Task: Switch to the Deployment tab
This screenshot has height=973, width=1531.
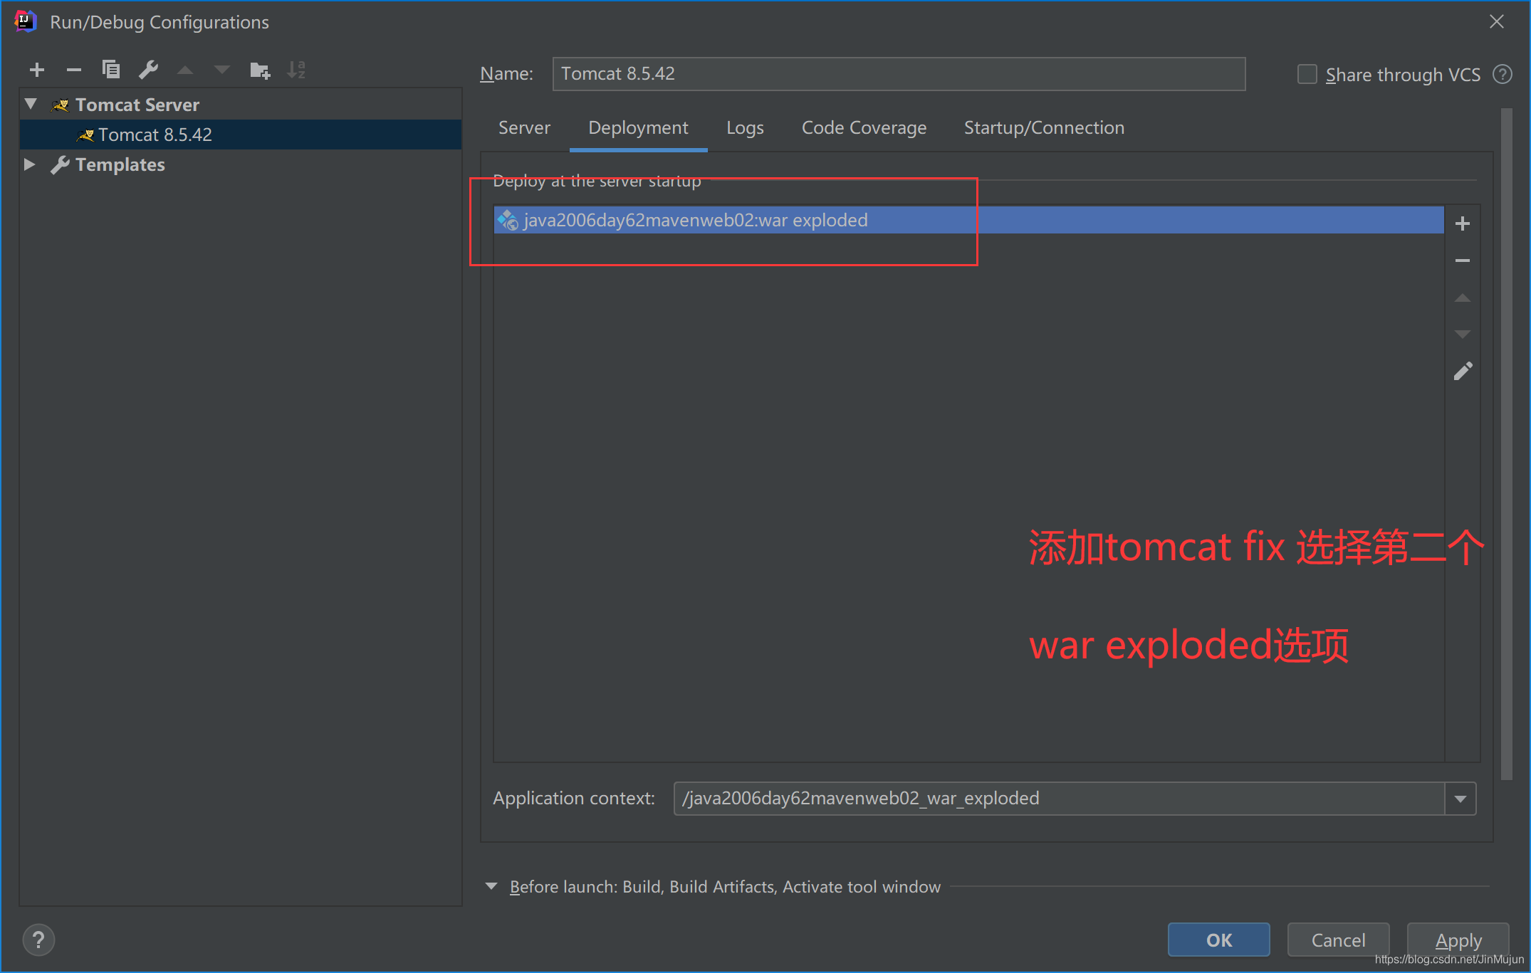Action: 638,128
